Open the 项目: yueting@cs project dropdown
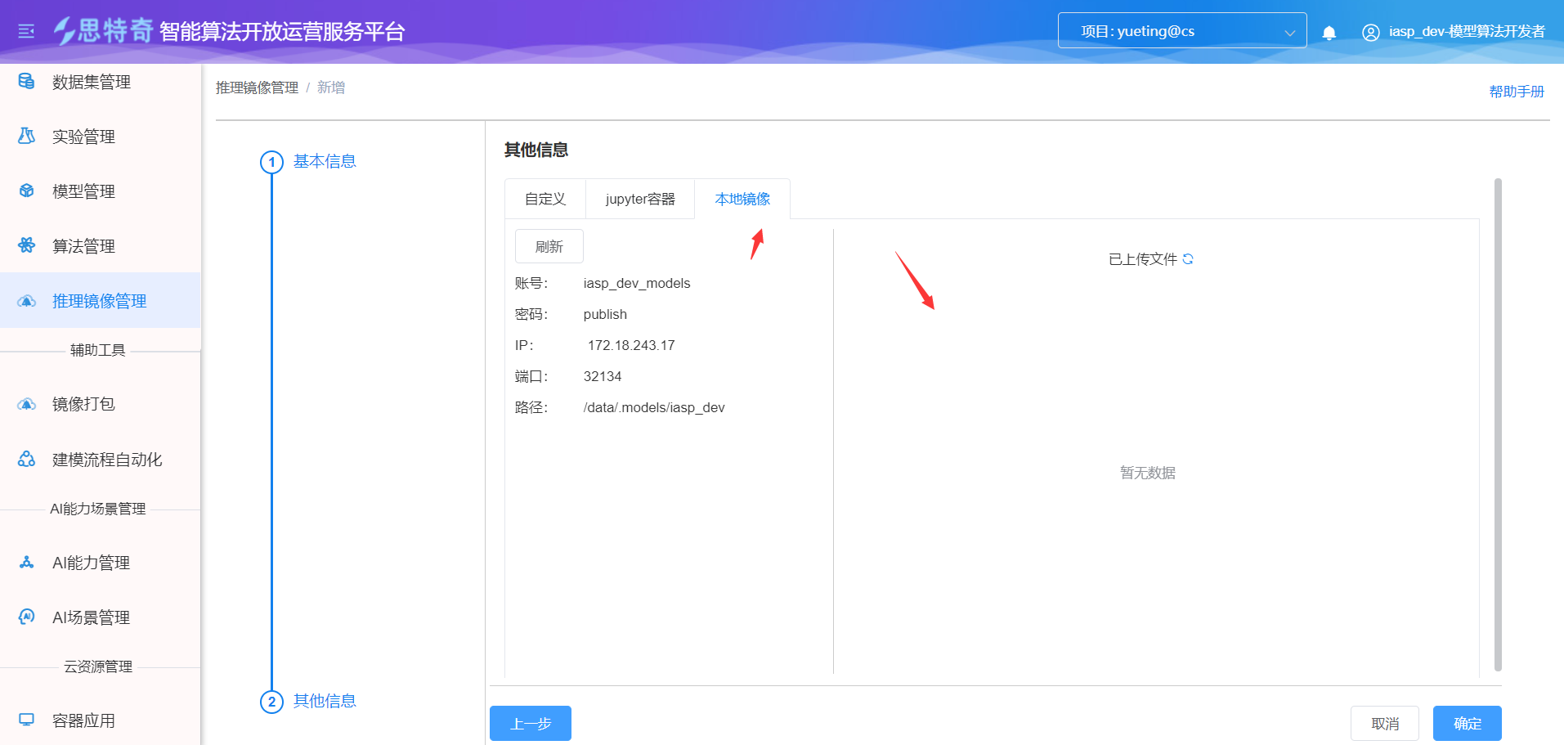 [1181, 31]
